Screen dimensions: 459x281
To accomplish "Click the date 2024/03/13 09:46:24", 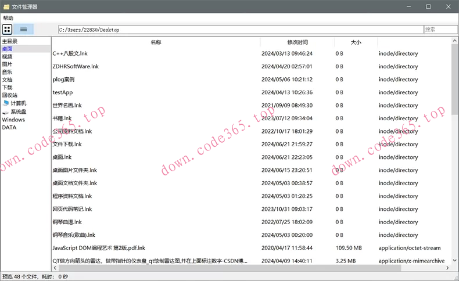I will pyautogui.click(x=287, y=53).
